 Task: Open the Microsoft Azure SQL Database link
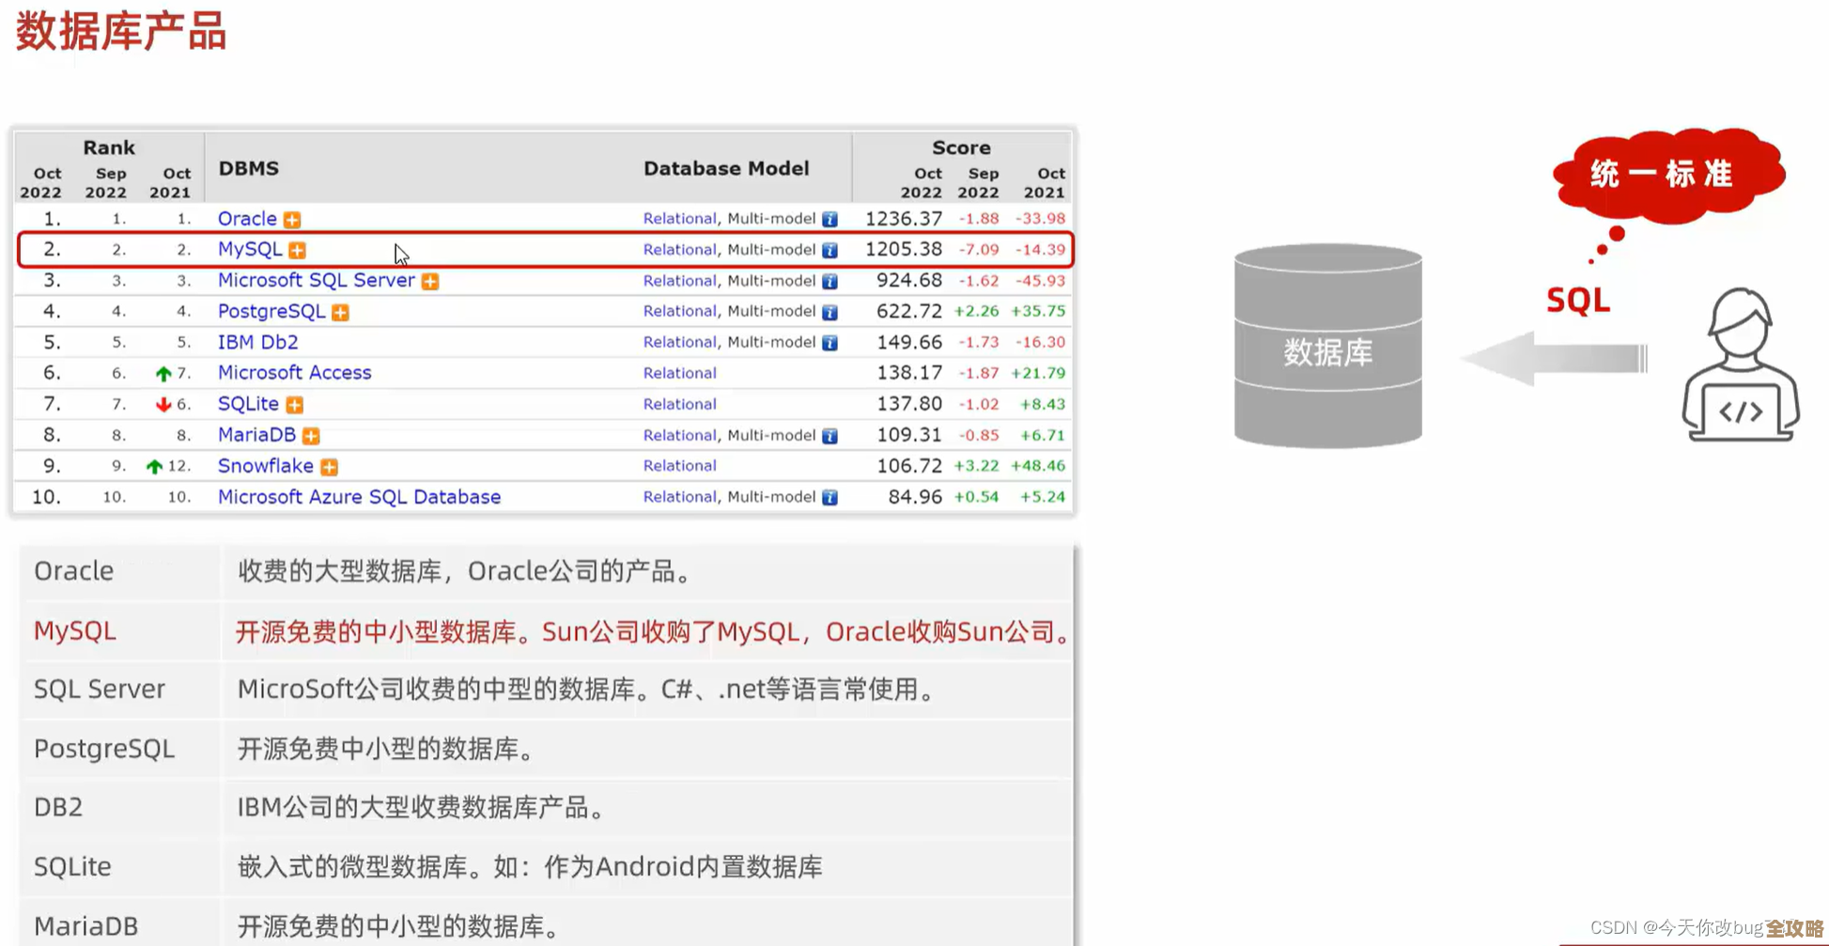(x=359, y=496)
